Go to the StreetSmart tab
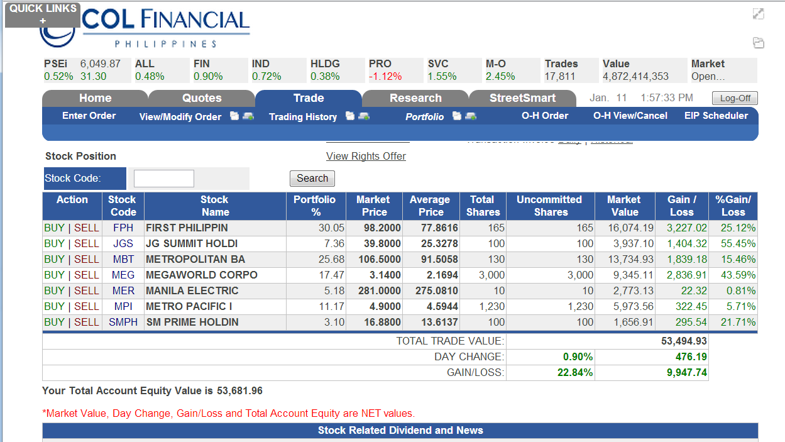This screenshot has width=785, height=442. click(x=522, y=98)
